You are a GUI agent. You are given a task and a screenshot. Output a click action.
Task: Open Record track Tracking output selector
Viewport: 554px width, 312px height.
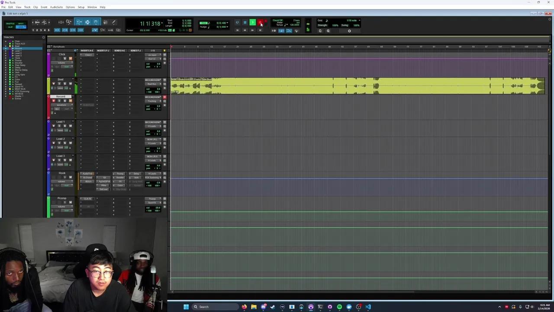[x=153, y=101]
